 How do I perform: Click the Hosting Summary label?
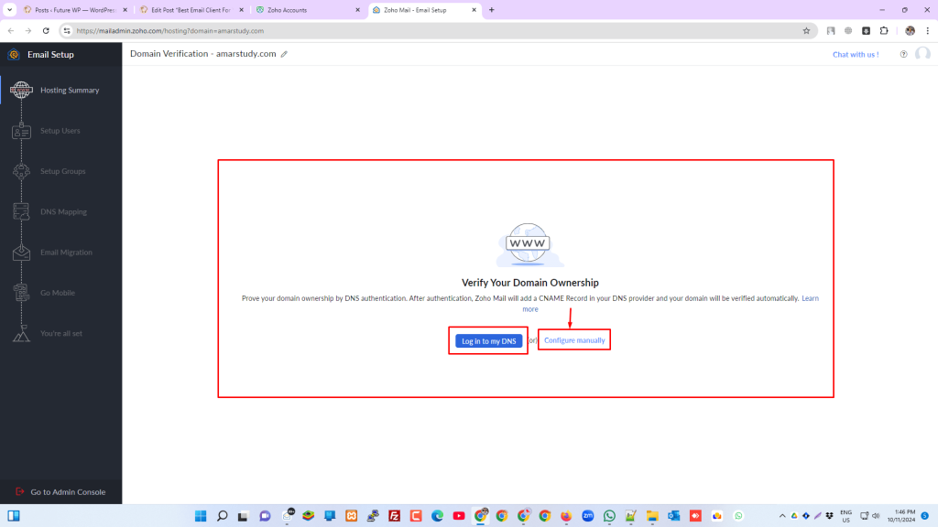[x=70, y=91]
